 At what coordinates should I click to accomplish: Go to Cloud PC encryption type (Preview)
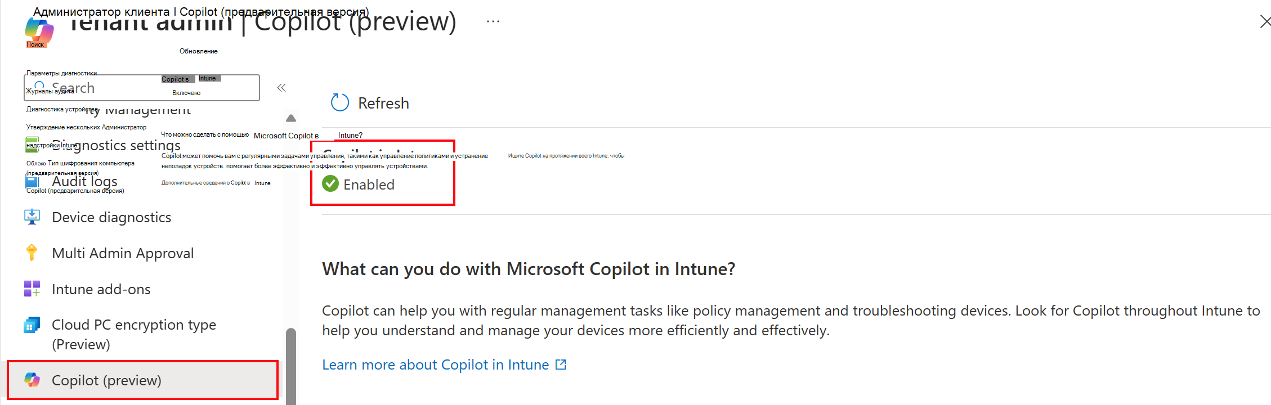134,334
